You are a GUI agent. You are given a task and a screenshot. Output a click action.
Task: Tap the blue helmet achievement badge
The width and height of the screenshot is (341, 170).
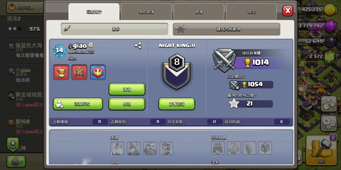98,72
